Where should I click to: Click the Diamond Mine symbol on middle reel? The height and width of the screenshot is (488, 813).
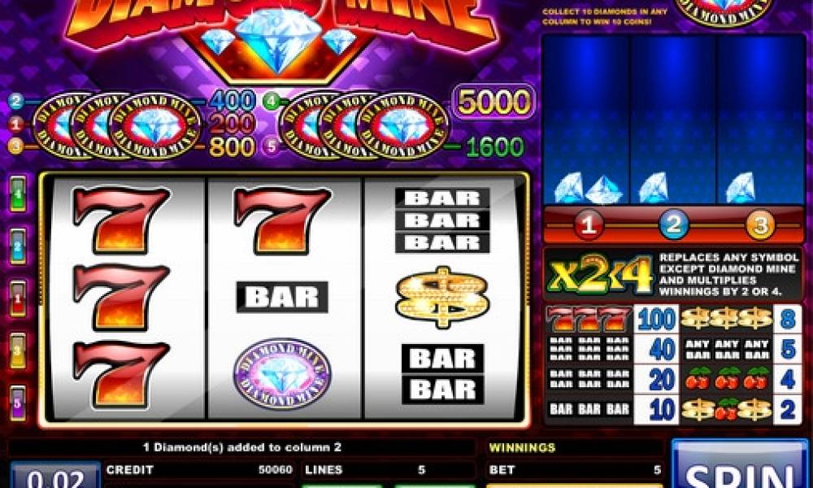click(x=282, y=373)
